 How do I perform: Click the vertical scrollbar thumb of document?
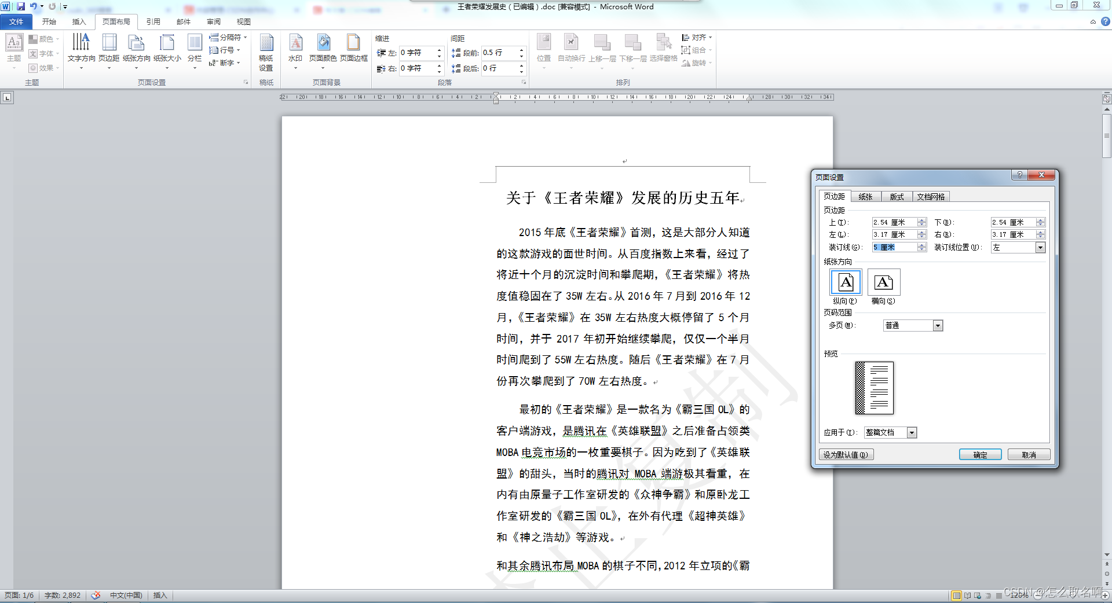[1107, 136]
